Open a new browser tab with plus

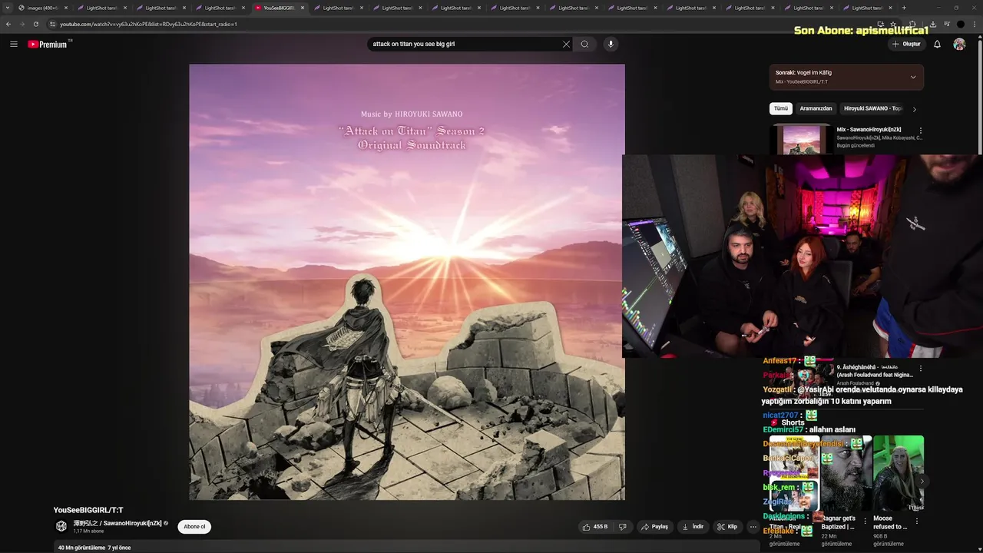coord(904,8)
